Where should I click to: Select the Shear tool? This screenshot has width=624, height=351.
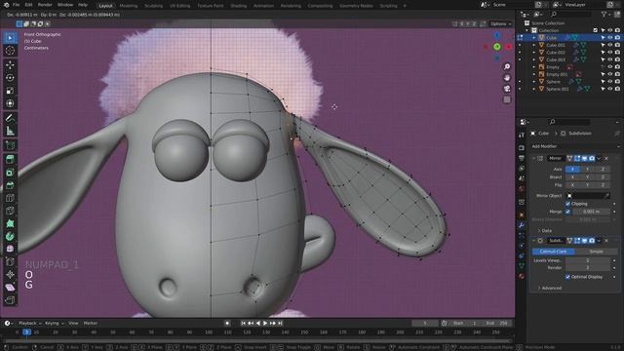(10, 288)
